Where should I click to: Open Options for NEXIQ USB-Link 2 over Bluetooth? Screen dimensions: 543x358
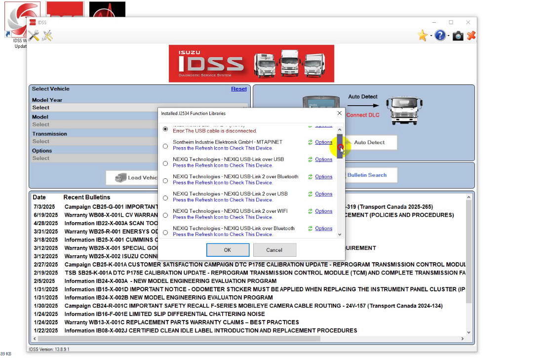click(x=323, y=177)
